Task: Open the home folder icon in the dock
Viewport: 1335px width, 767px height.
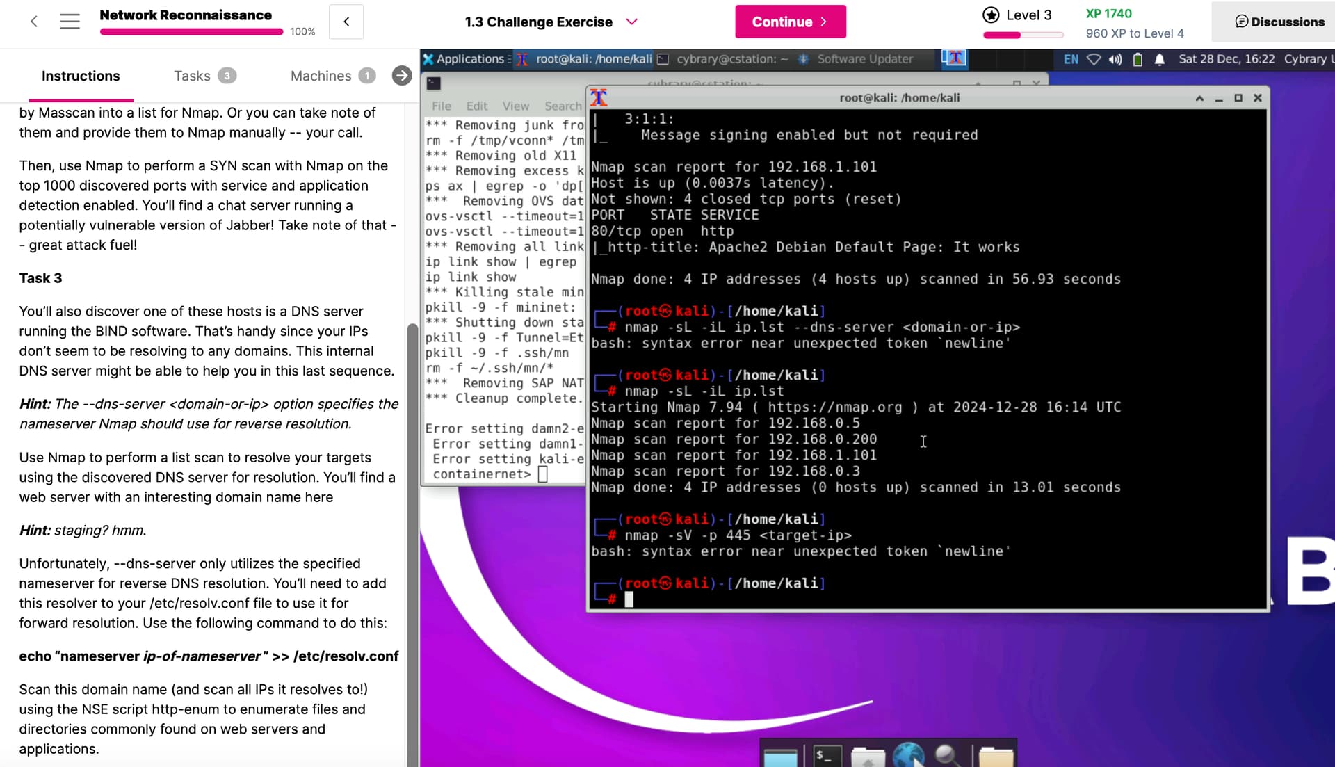Action: click(869, 758)
